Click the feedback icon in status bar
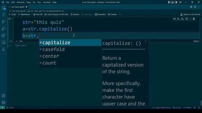 point(194,107)
